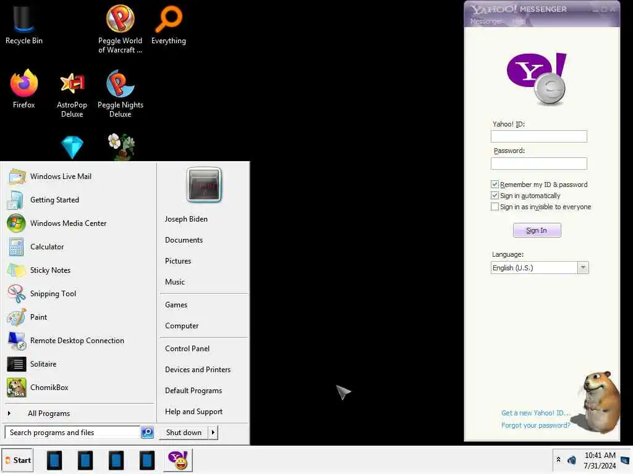
Task: Click the user account picture in Start menu
Action: [204, 185]
